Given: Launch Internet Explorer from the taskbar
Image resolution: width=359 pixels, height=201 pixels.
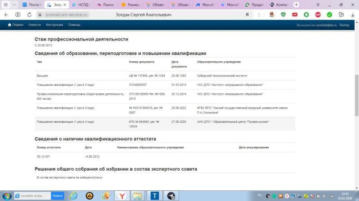Looking at the screenshot, I should (73, 196).
